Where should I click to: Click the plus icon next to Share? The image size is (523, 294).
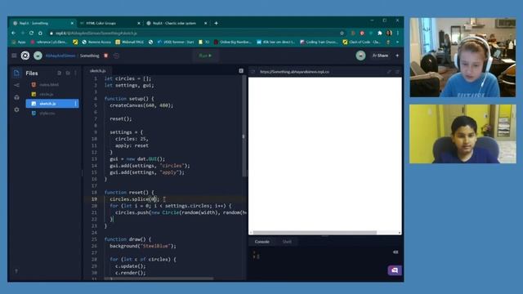pyautogui.click(x=397, y=56)
